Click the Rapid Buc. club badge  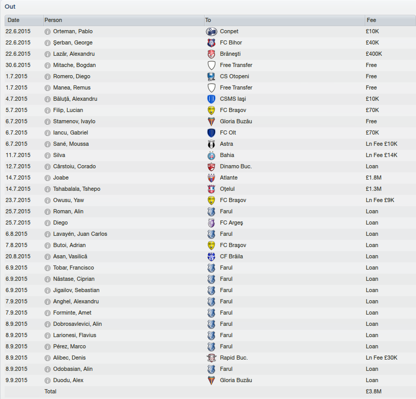[x=211, y=358]
